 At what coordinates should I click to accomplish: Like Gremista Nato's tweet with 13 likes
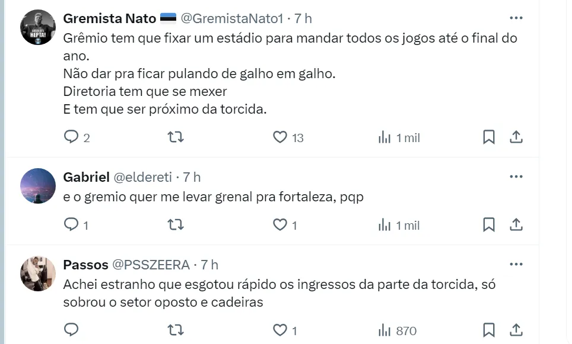click(x=280, y=137)
